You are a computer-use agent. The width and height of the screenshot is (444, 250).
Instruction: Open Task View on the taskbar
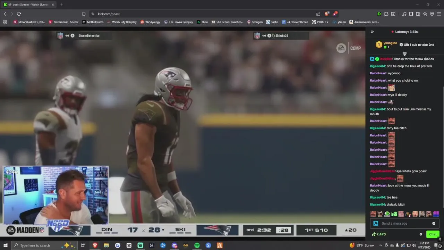pyautogui.click(x=83, y=245)
